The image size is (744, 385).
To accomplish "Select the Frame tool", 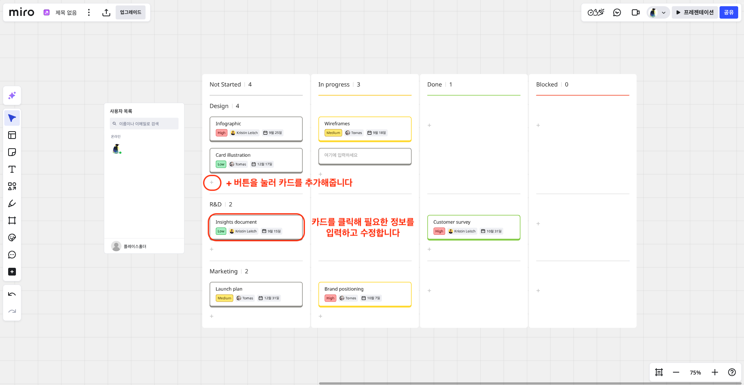I will pos(12,220).
